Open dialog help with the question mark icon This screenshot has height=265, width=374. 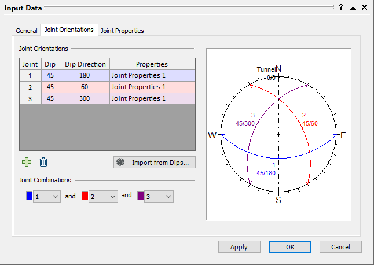pos(341,8)
